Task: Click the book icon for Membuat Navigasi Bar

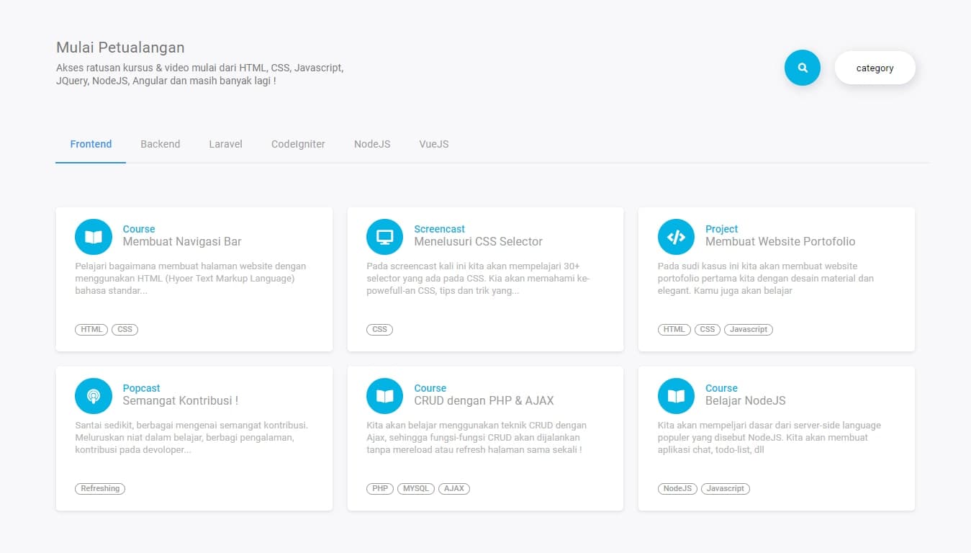Action: 94,237
